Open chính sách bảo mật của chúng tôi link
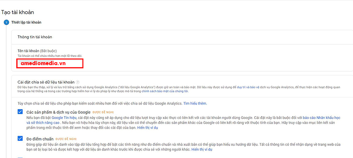 (165, 91)
